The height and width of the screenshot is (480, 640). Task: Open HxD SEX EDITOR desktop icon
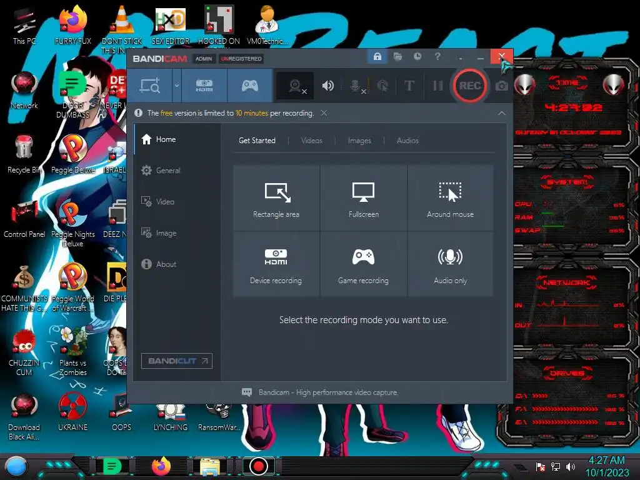coord(171,25)
